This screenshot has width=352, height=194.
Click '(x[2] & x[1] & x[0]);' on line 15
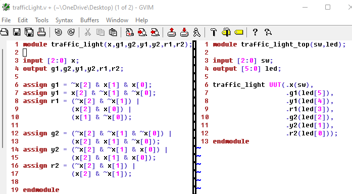point(114,158)
